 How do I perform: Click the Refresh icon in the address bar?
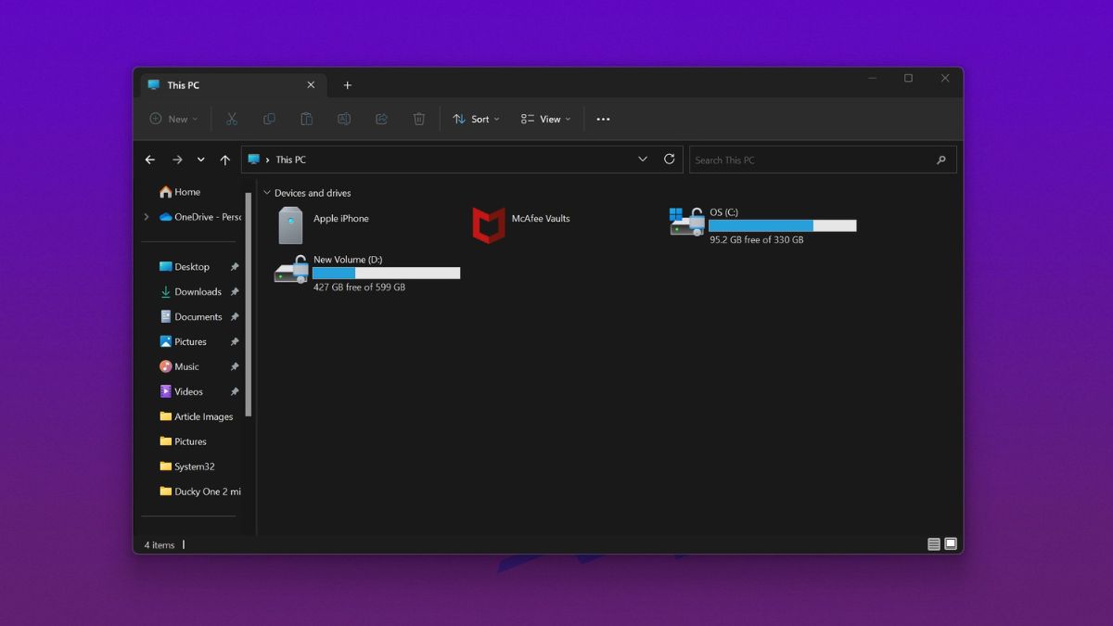coord(670,159)
